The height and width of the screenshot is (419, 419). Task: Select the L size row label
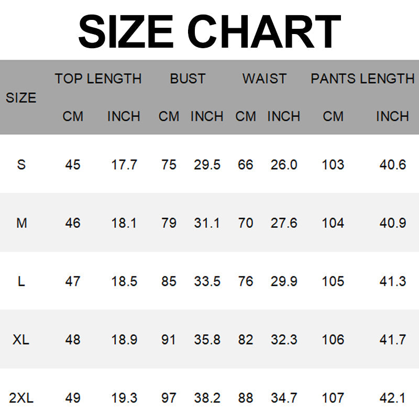[x=21, y=281]
